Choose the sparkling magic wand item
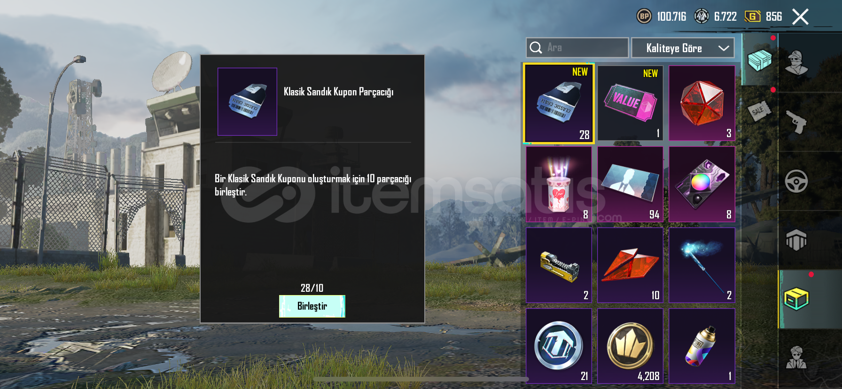The width and height of the screenshot is (842, 389). 702,265
